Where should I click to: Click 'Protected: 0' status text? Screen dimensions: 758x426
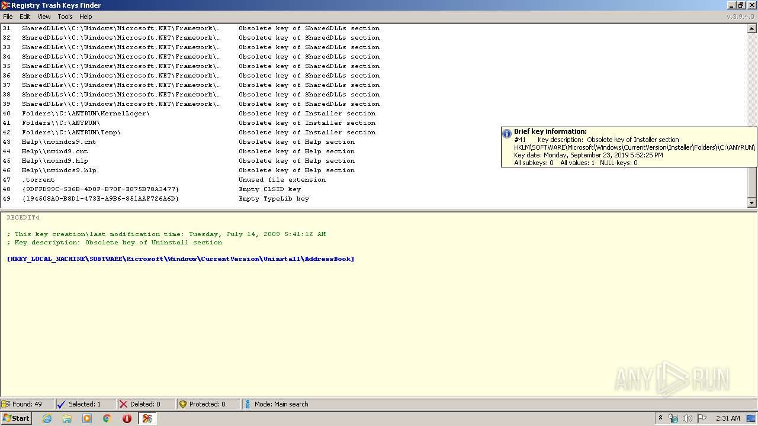[x=207, y=404]
